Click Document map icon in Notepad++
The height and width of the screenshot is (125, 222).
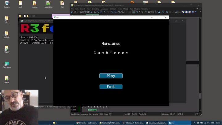tap(149, 12)
